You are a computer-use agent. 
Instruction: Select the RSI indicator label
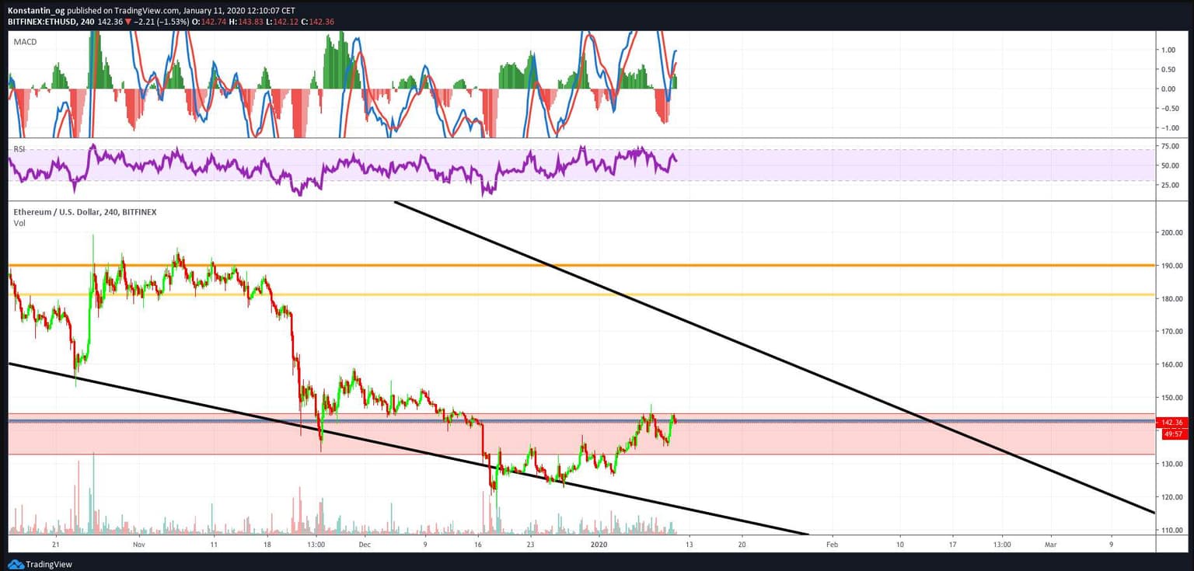20,148
